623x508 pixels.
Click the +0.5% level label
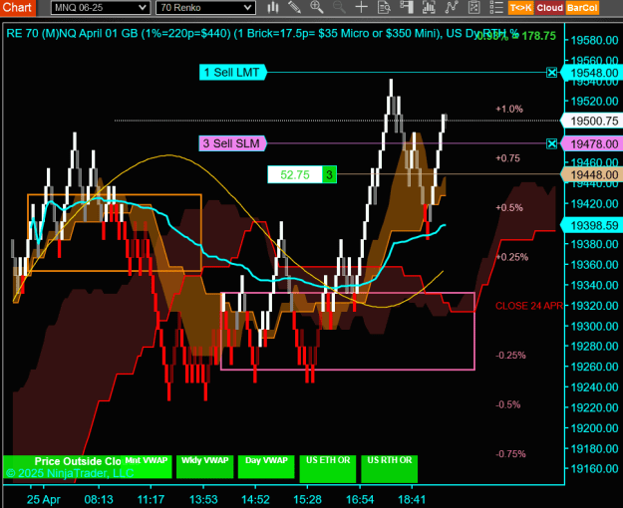click(509, 208)
